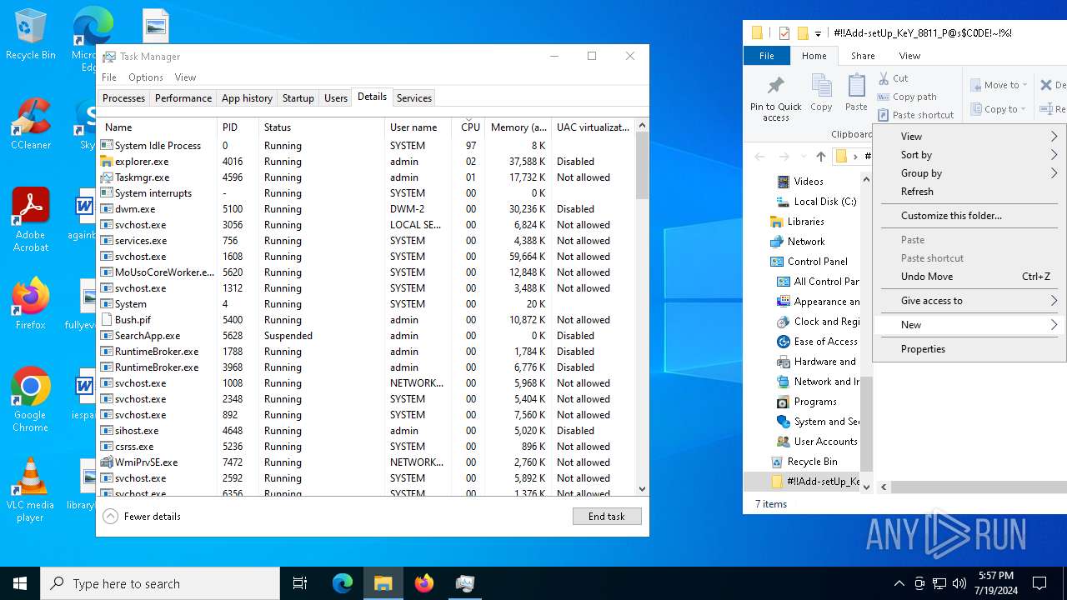The image size is (1067, 600).
Task: Open the Explorer Share tab
Action: pyautogui.click(x=863, y=56)
